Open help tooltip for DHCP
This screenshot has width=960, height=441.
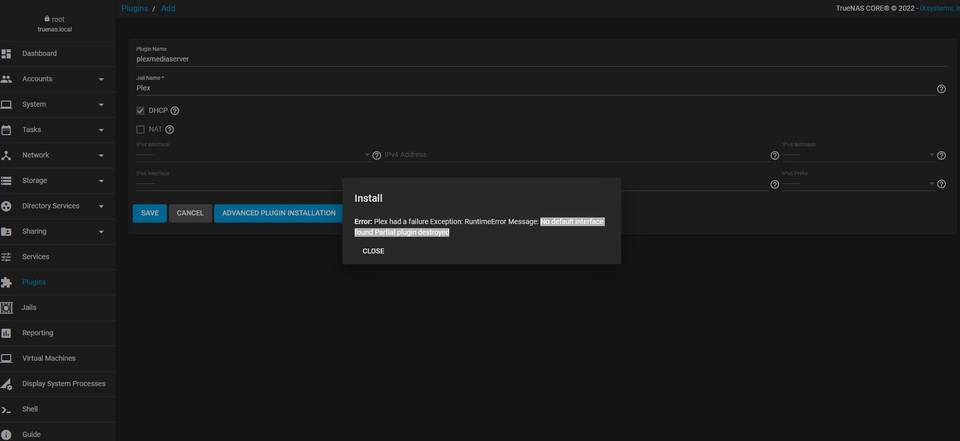[174, 111]
